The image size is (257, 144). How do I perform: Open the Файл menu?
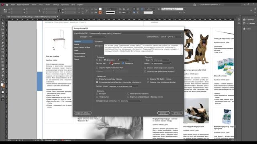click(13, 5)
